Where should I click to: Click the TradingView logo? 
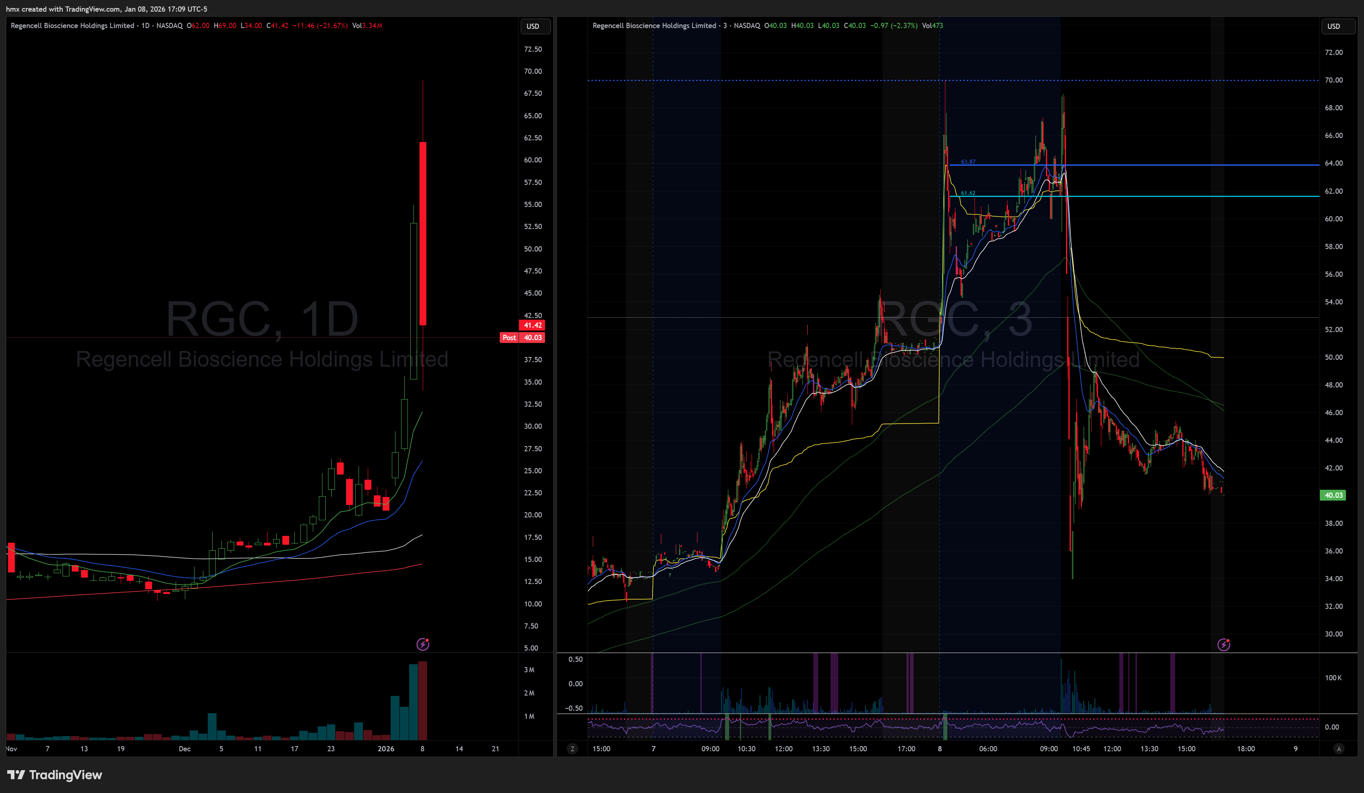[x=54, y=775]
